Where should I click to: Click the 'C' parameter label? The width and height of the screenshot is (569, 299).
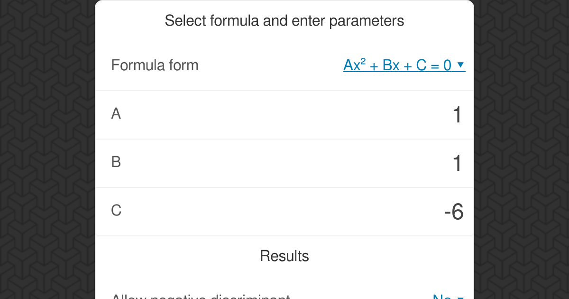116,210
